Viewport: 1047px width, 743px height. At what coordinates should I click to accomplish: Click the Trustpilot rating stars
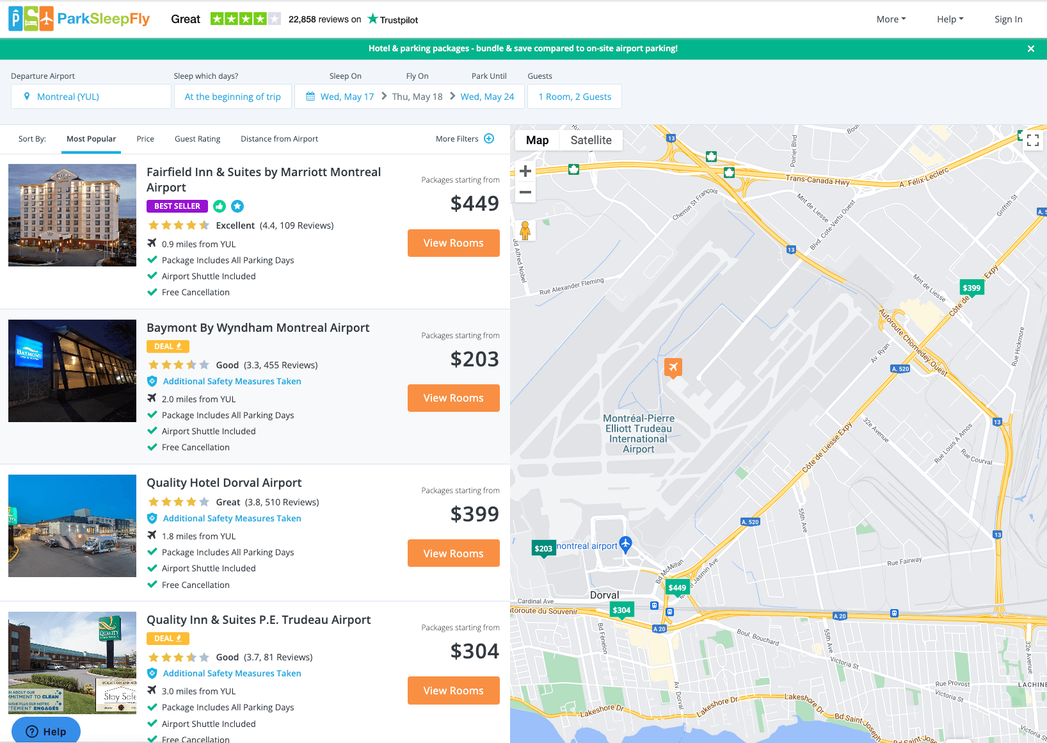(x=246, y=19)
